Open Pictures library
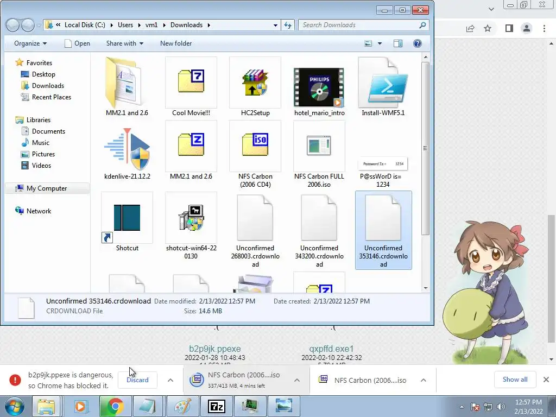 [x=43, y=154]
